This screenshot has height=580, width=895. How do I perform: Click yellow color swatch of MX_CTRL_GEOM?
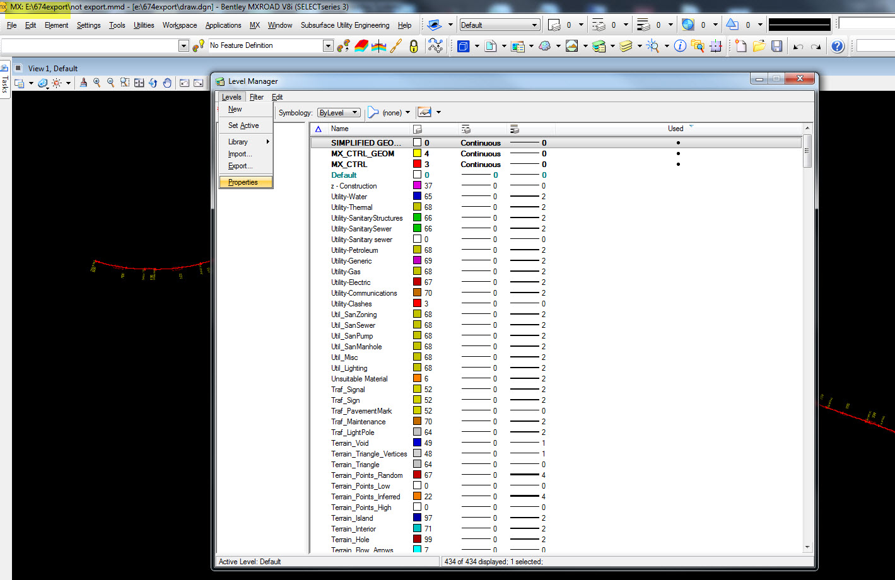tap(417, 153)
